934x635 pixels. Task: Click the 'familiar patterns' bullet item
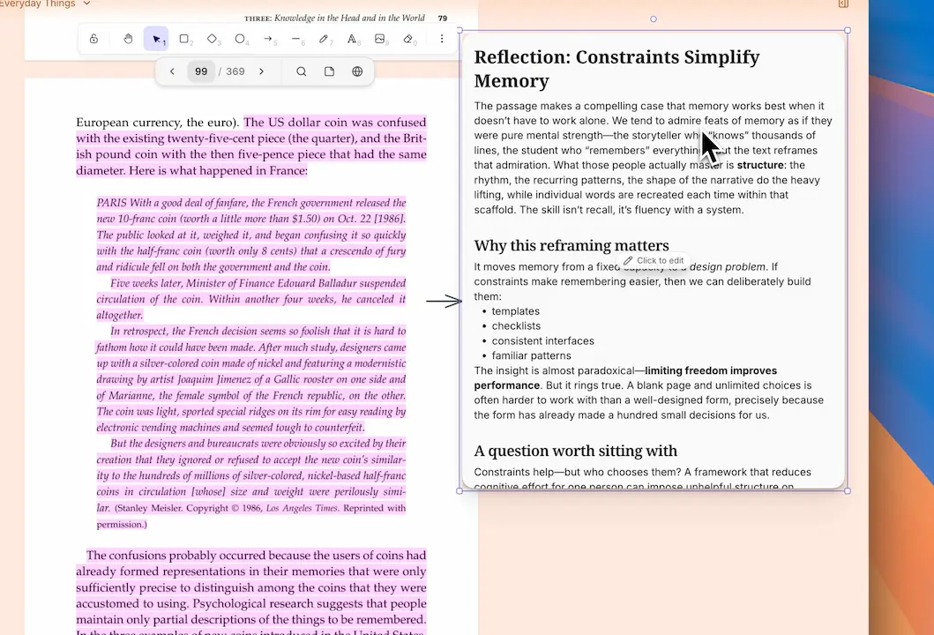click(531, 355)
